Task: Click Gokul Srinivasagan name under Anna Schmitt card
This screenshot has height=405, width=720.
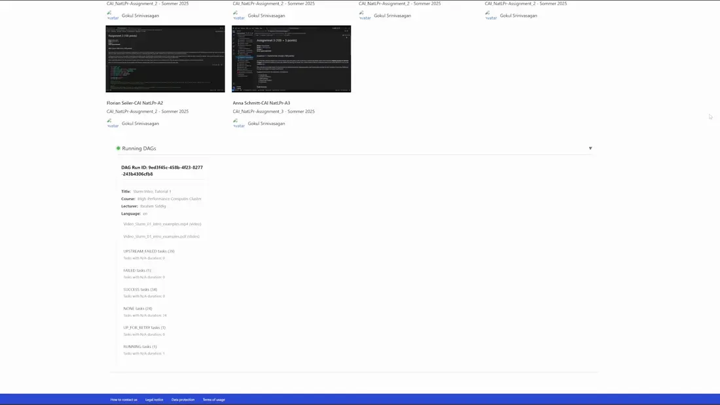Action: point(266,124)
